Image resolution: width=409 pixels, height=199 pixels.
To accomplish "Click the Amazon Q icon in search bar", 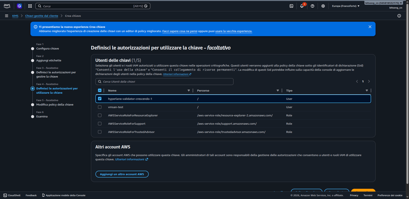I will click(146, 6).
